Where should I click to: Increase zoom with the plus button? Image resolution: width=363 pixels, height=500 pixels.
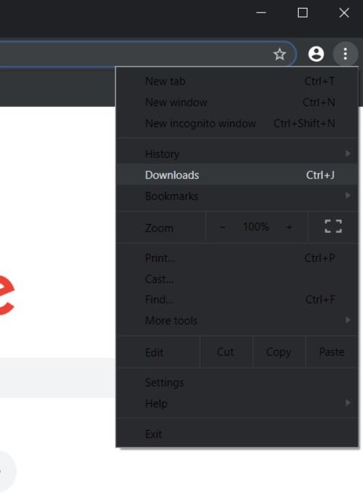[x=289, y=227]
